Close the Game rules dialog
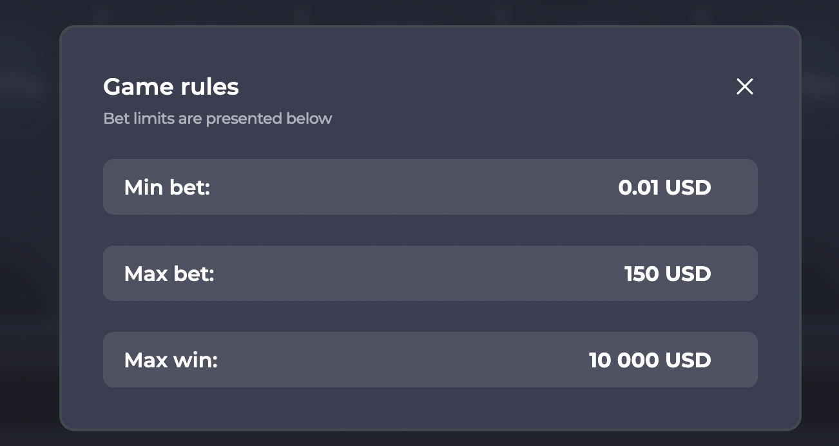Viewport: 839px width, 446px height. point(744,86)
